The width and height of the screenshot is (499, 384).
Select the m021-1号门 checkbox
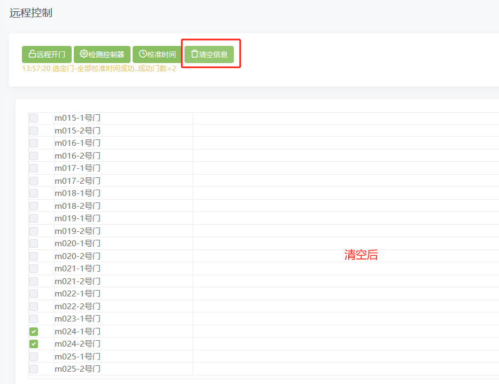coord(34,269)
